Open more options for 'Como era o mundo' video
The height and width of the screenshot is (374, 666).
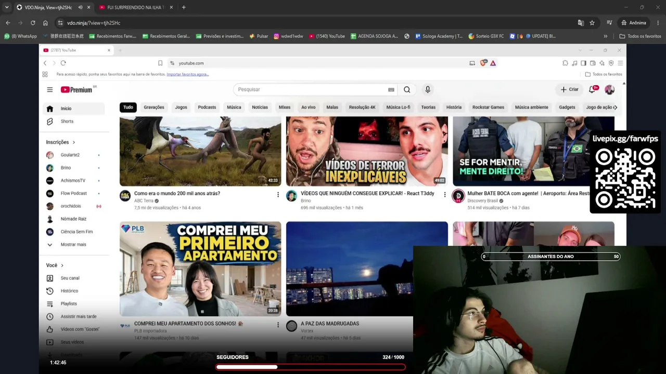pyautogui.click(x=278, y=195)
